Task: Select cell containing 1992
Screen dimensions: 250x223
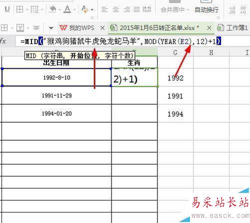Action: (175, 78)
